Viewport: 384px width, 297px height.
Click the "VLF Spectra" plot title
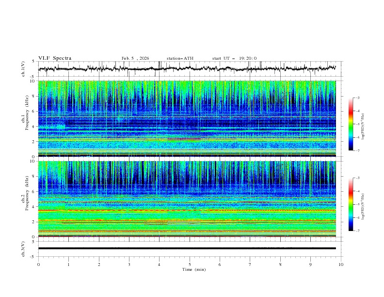[x=55, y=58]
